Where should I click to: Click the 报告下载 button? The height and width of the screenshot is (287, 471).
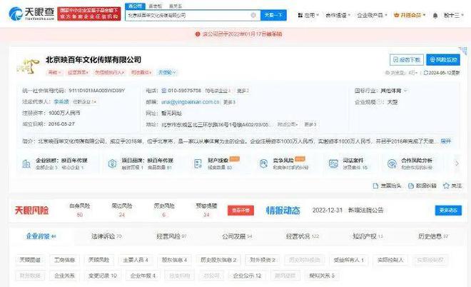(x=407, y=60)
